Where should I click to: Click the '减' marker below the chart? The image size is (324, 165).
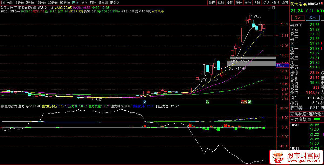click(x=250, y=102)
